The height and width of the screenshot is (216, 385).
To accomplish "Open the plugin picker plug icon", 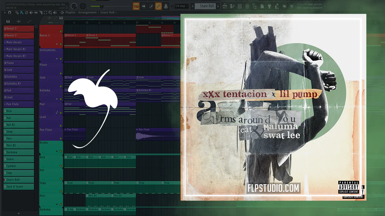I will click(270, 6).
